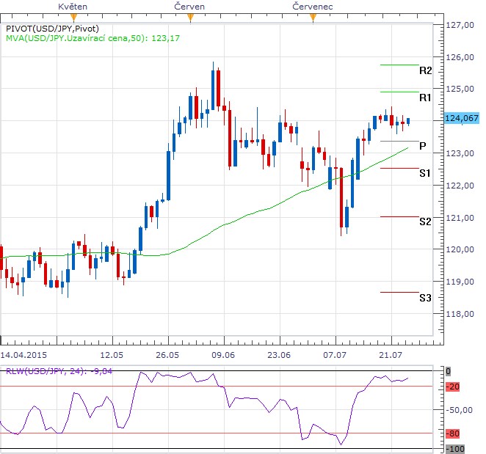Click the Červen month label

[x=189, y=7]
